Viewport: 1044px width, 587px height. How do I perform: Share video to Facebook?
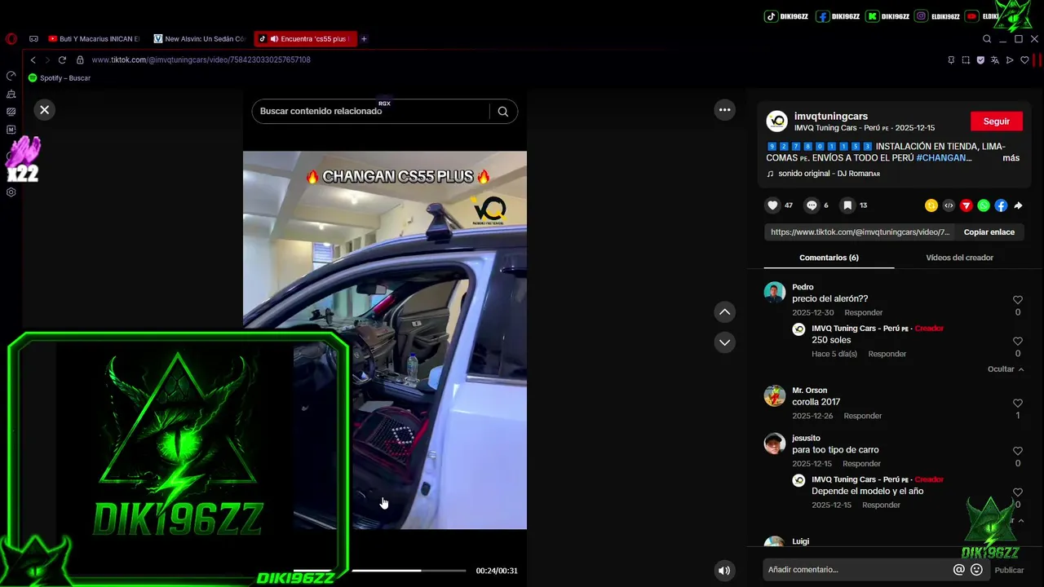point(1001,205)
